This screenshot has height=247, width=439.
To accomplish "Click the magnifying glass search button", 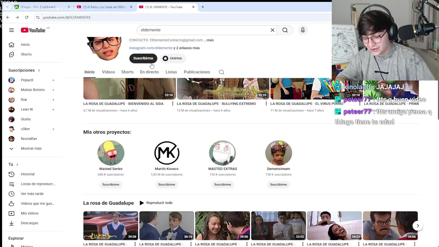I will point(285,30).
